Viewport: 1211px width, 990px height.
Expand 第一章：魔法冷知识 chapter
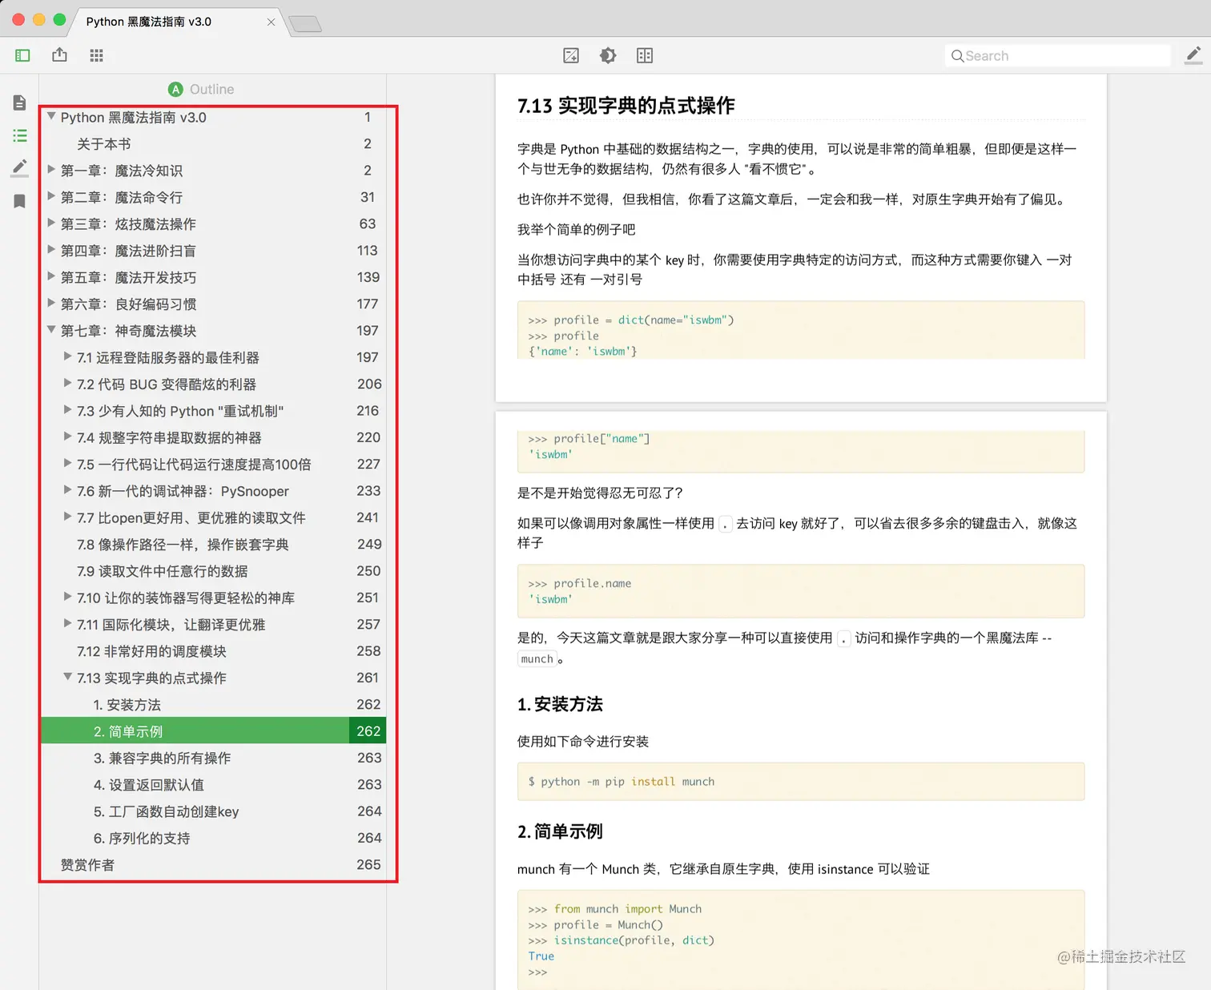tap(51, 170)
